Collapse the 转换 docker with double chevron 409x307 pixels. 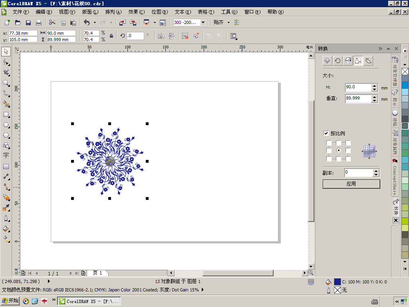click(380, 48)
